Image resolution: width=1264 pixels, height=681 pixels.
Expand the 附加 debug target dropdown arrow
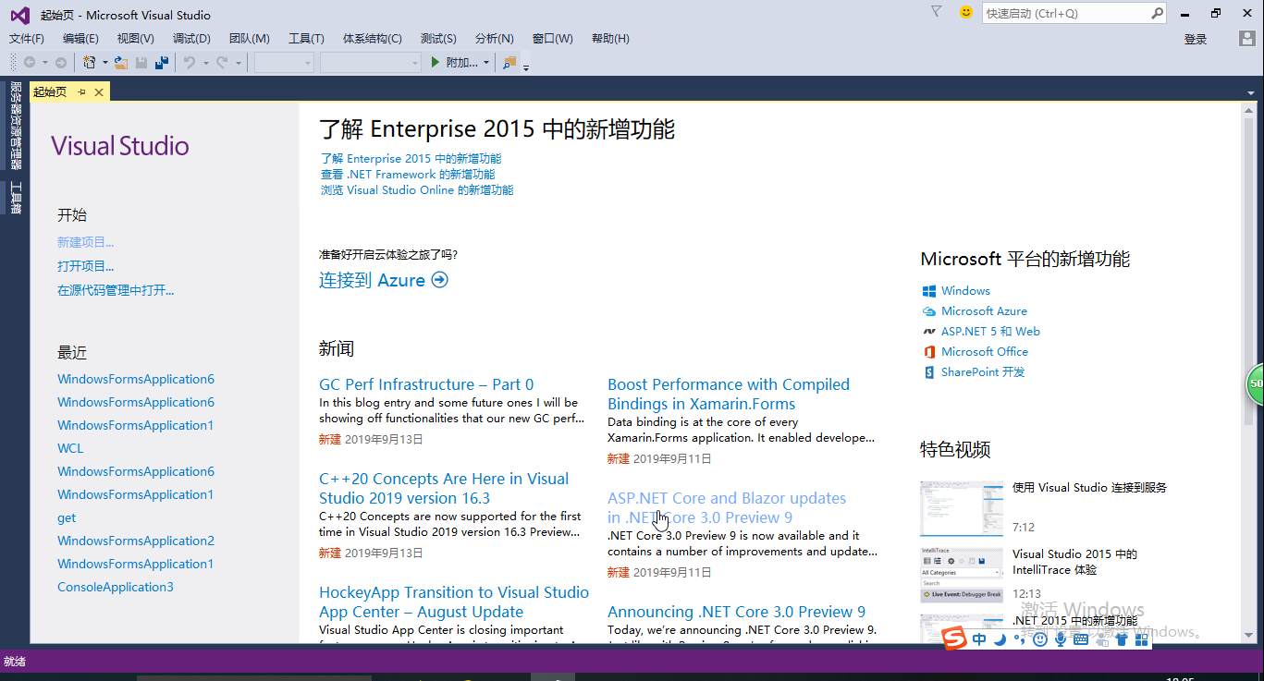click(x=486, y=63)
